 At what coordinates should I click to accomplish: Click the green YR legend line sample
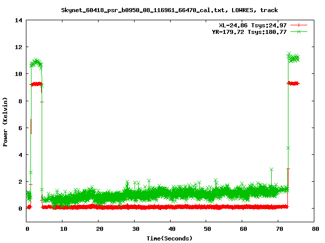click(299, 31)
